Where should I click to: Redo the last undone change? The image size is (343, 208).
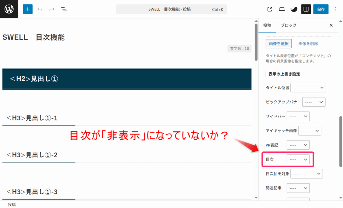52,9
